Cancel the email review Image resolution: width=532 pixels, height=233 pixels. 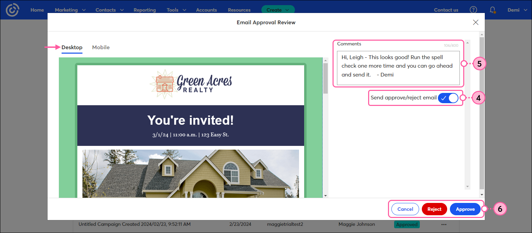pos(405,209)
